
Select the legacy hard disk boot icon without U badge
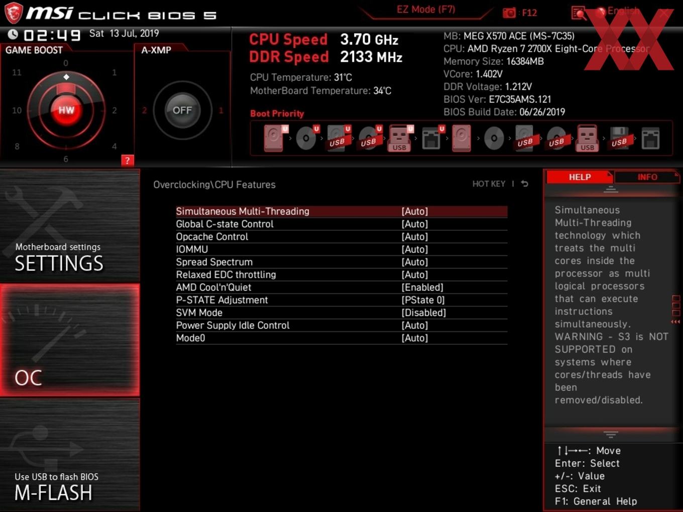coord(462,138)
